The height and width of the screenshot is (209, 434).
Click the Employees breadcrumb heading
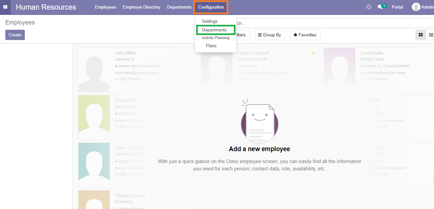20,22
